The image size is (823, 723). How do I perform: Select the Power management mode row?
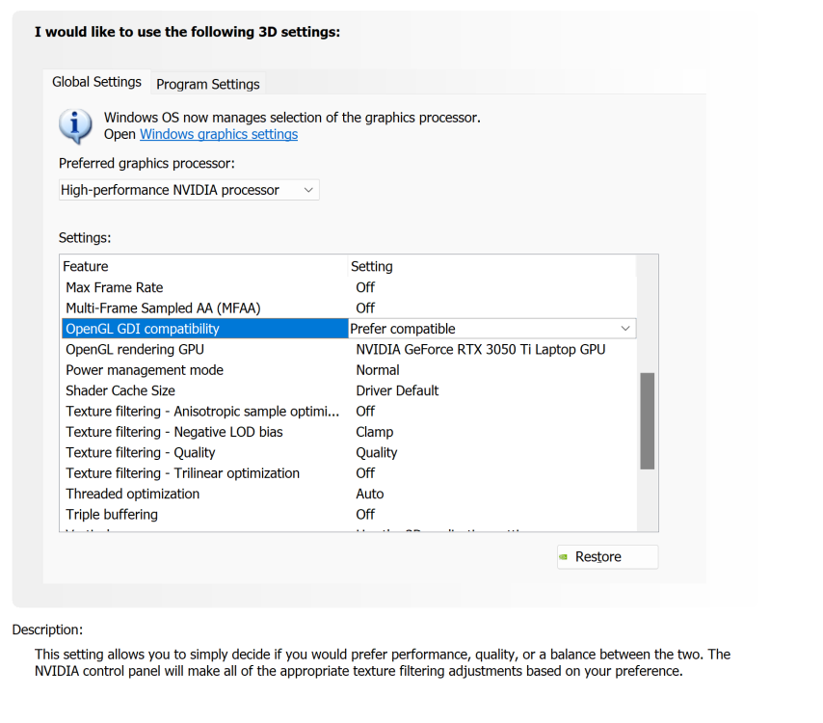click(145, 370)
